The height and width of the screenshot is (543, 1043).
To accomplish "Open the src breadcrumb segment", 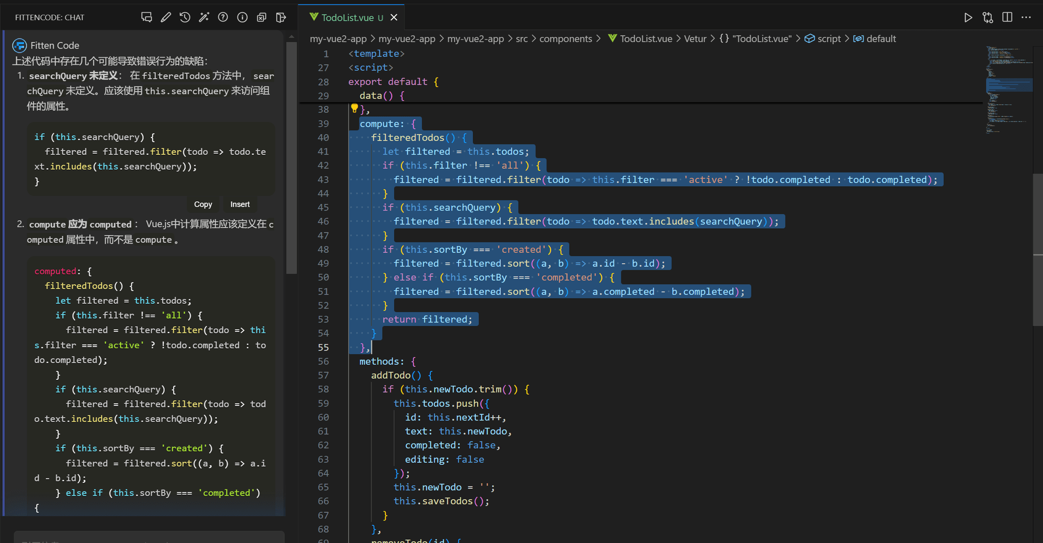I will click(x=521, y=39).
